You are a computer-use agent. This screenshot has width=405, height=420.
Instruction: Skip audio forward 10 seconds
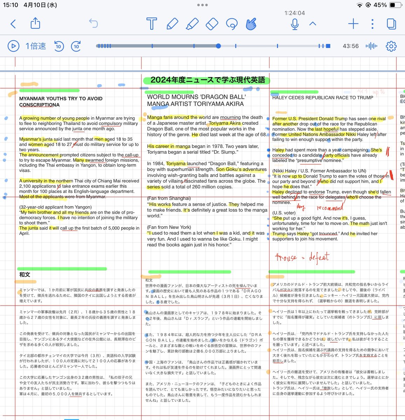pos(76,46)
